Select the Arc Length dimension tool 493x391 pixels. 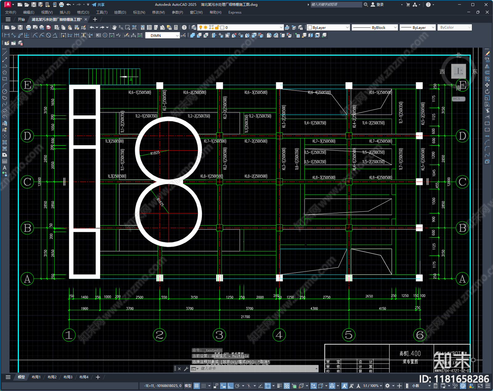[x=20, y=35]
